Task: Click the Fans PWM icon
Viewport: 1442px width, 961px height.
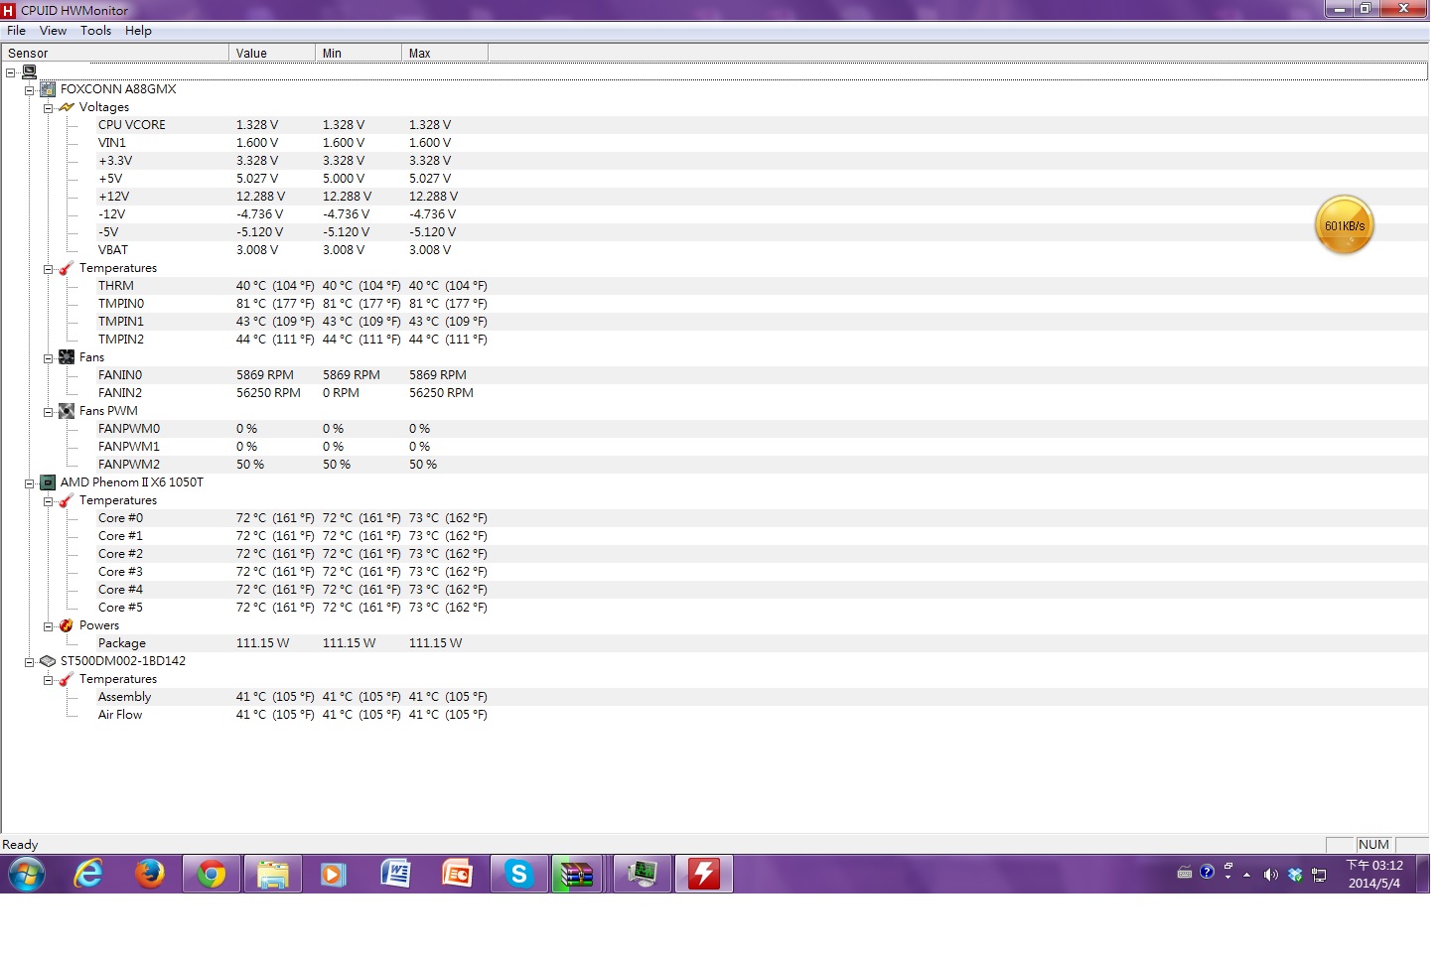Action: pyautogui.click(x=67, y=411)
